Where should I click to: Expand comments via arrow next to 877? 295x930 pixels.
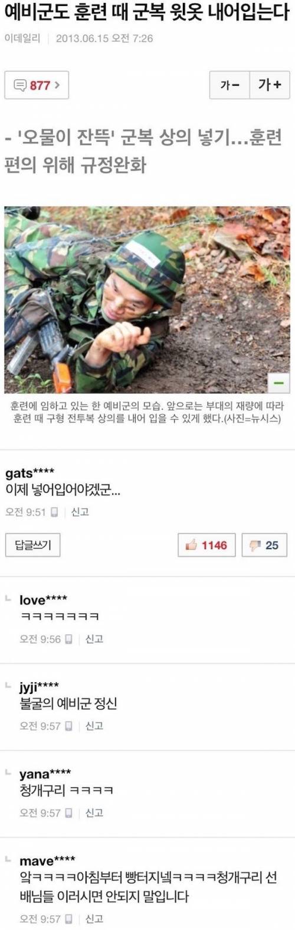click(57, 85)
